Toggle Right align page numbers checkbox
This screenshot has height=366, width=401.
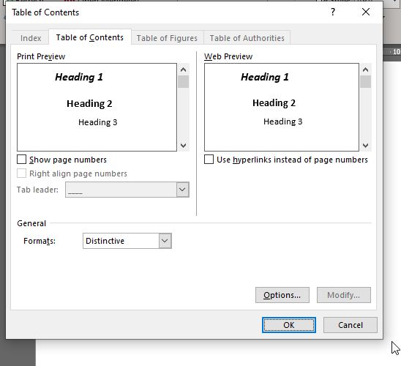(x=21, y=173)
